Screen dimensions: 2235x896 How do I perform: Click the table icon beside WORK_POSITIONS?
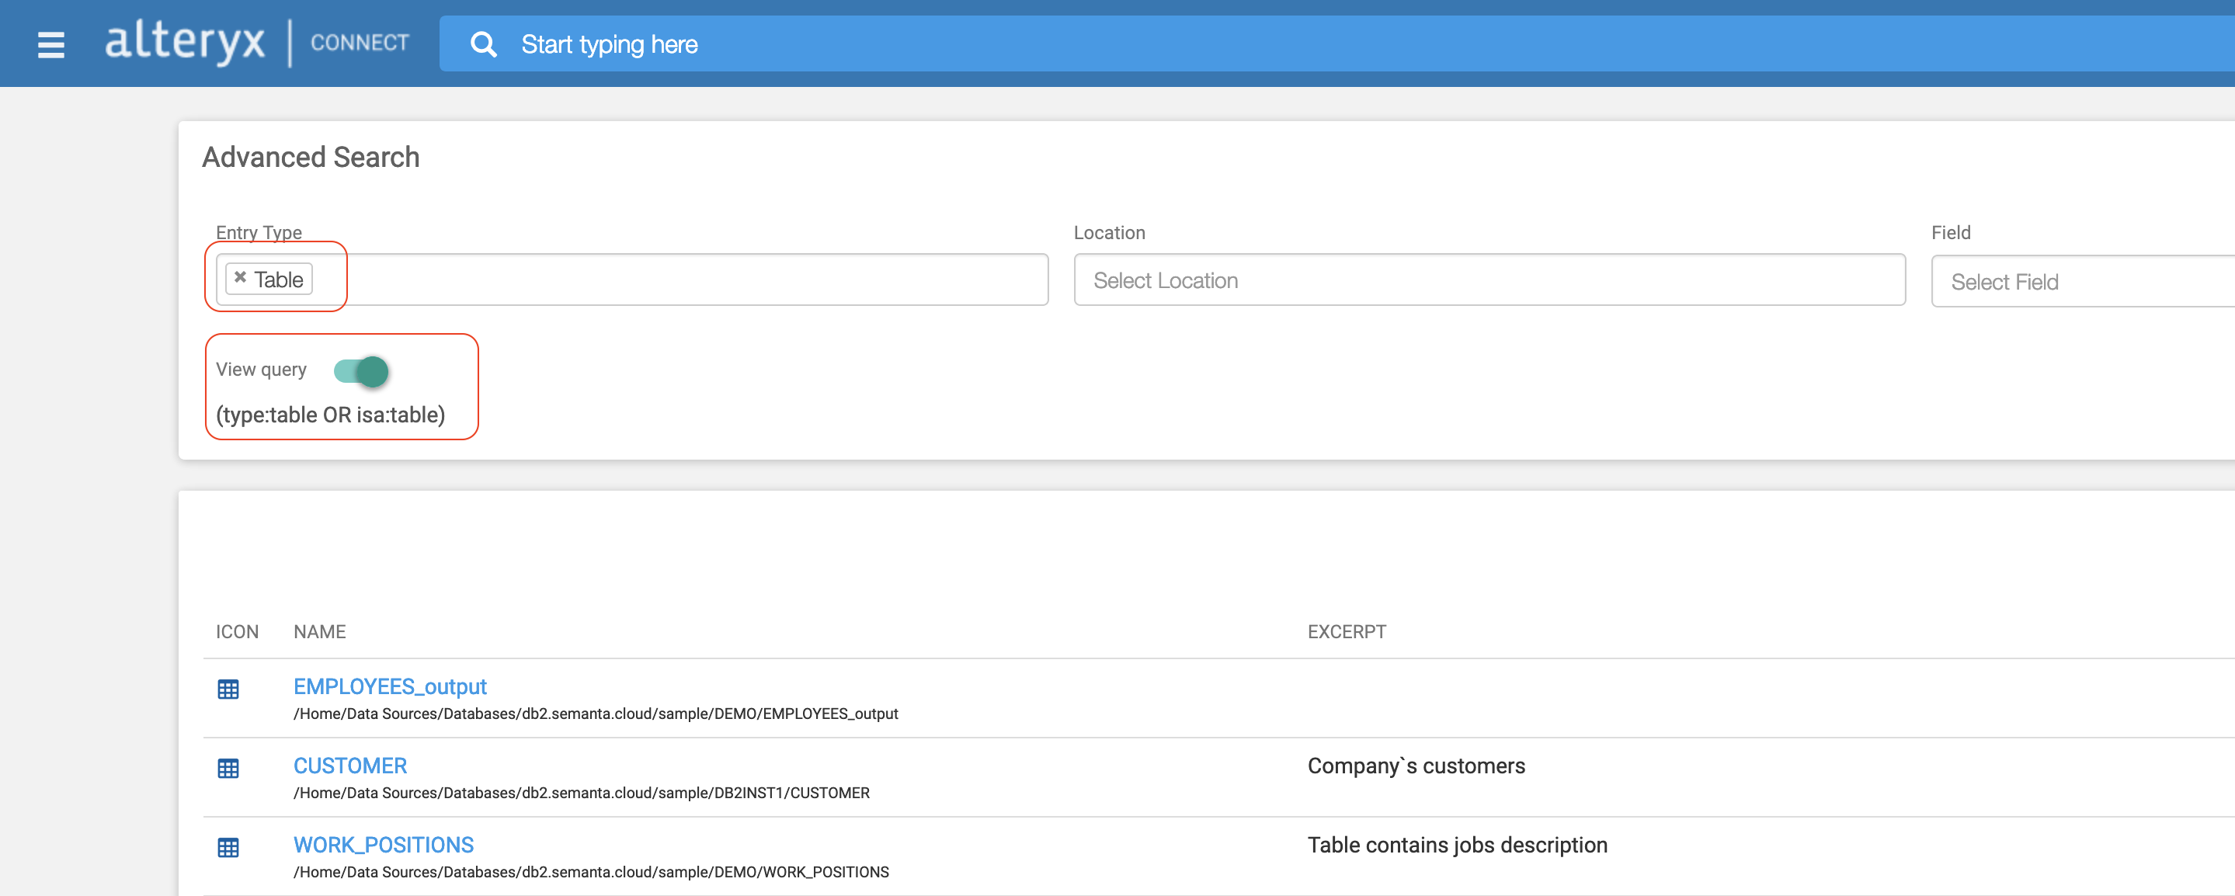228,847
